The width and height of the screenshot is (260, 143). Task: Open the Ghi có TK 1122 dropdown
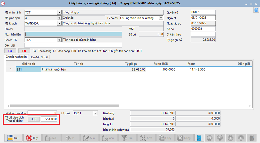(x=59, y=40)
